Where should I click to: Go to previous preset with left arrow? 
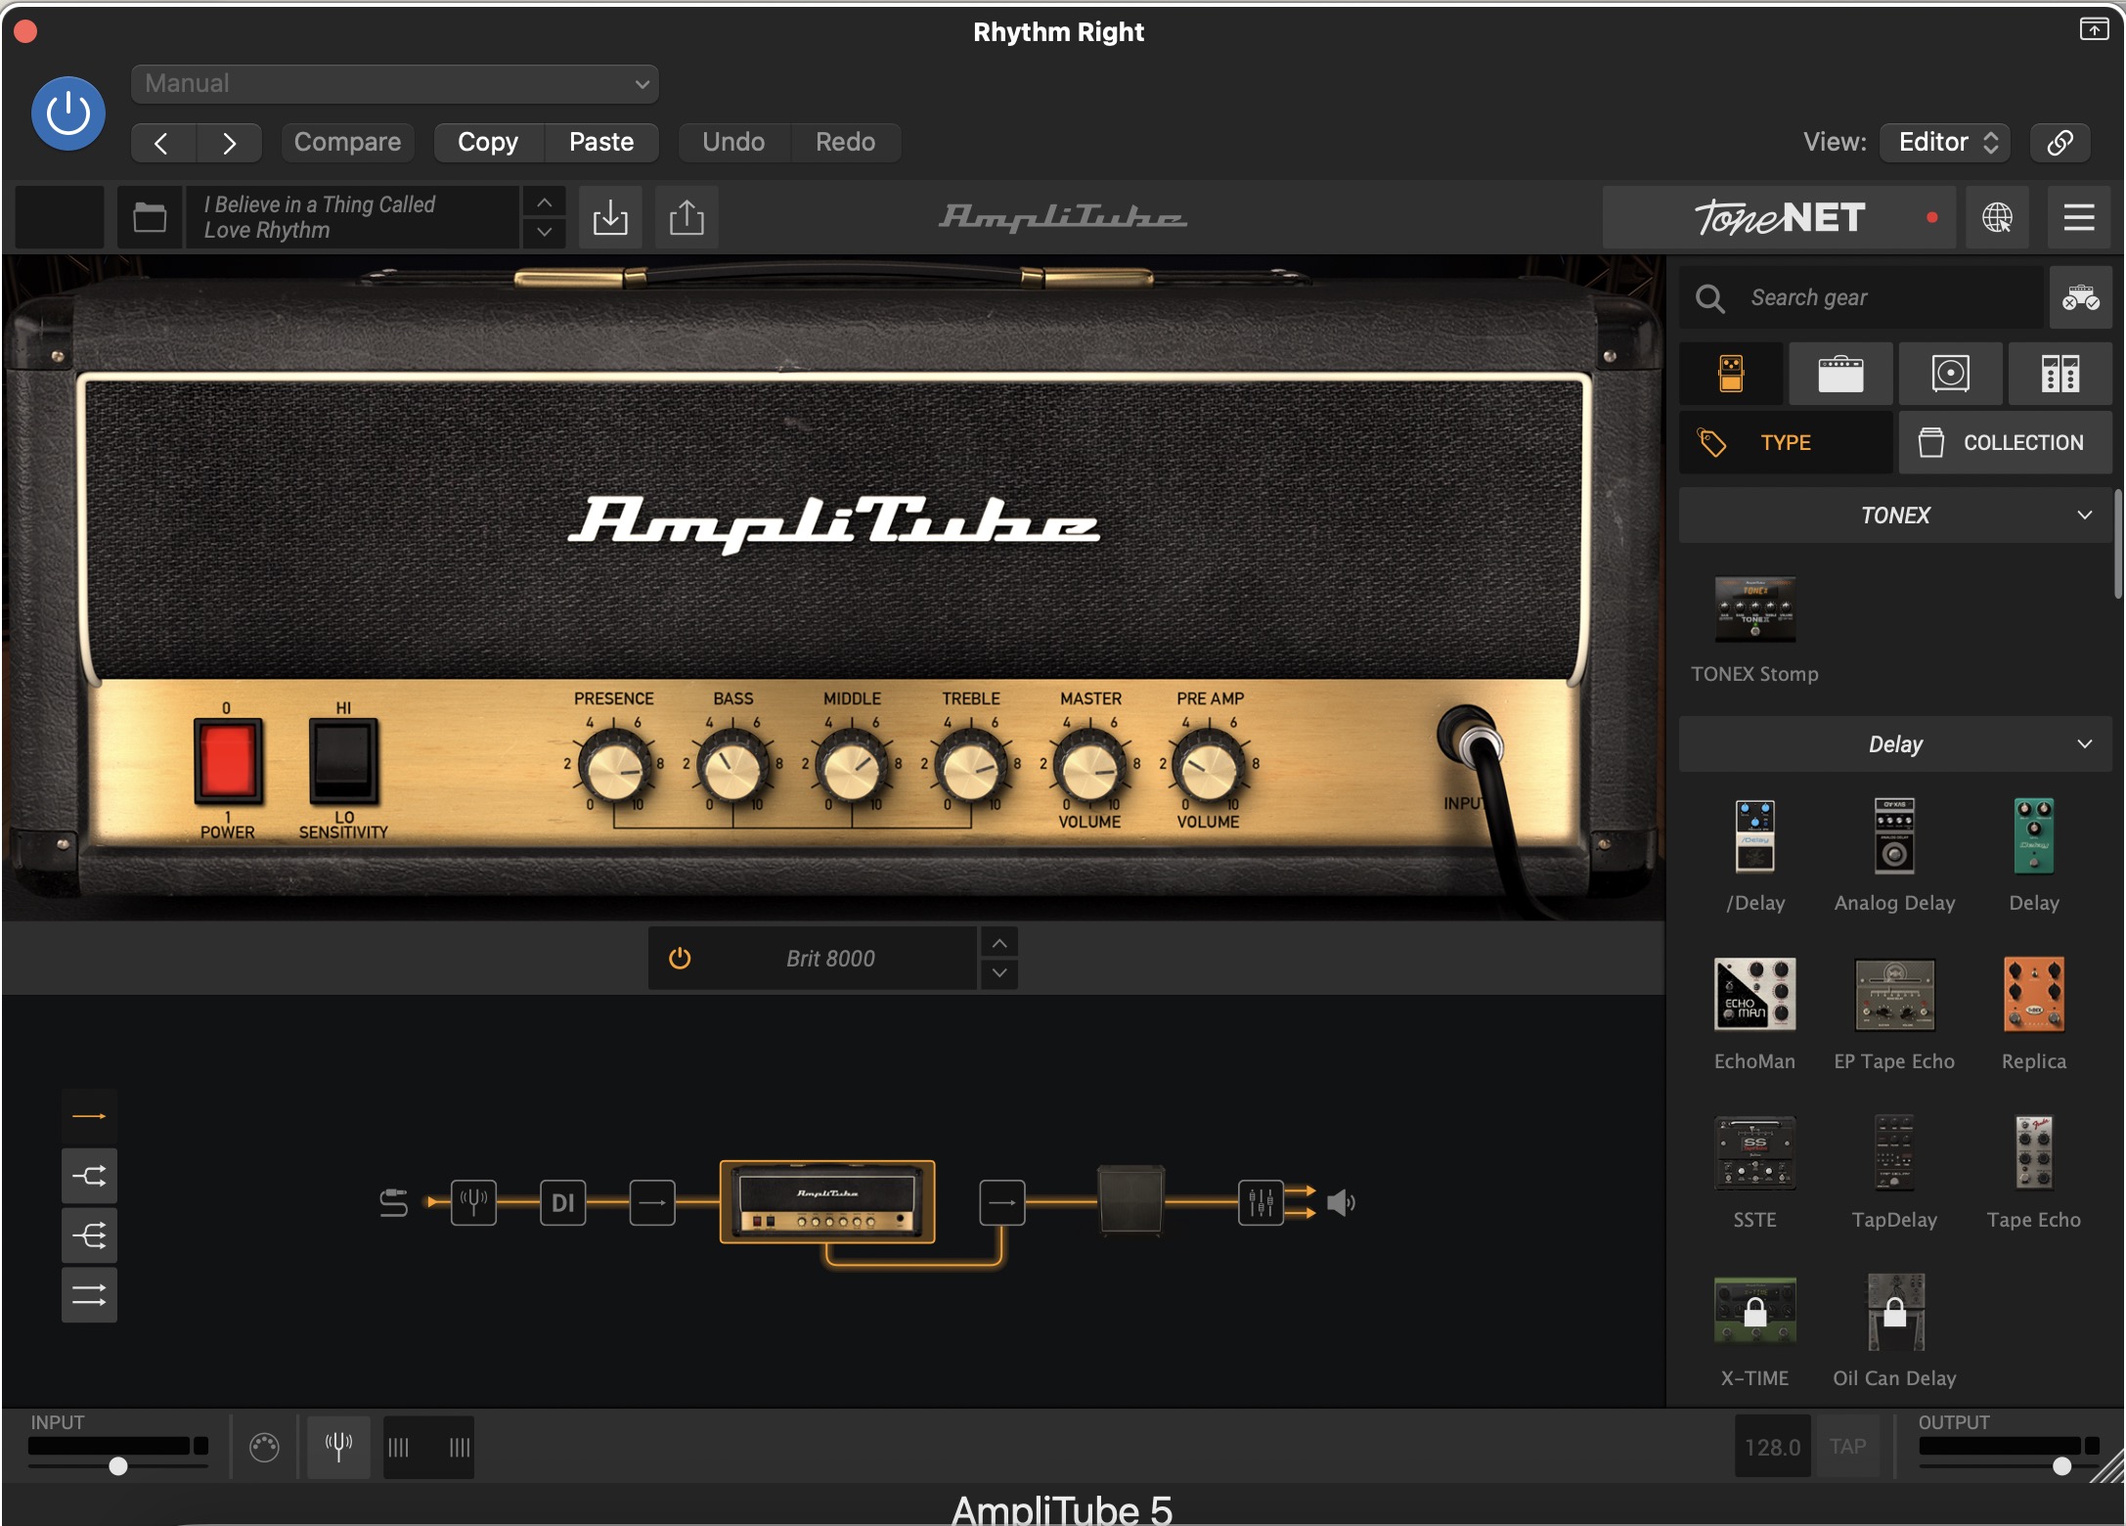162,143
